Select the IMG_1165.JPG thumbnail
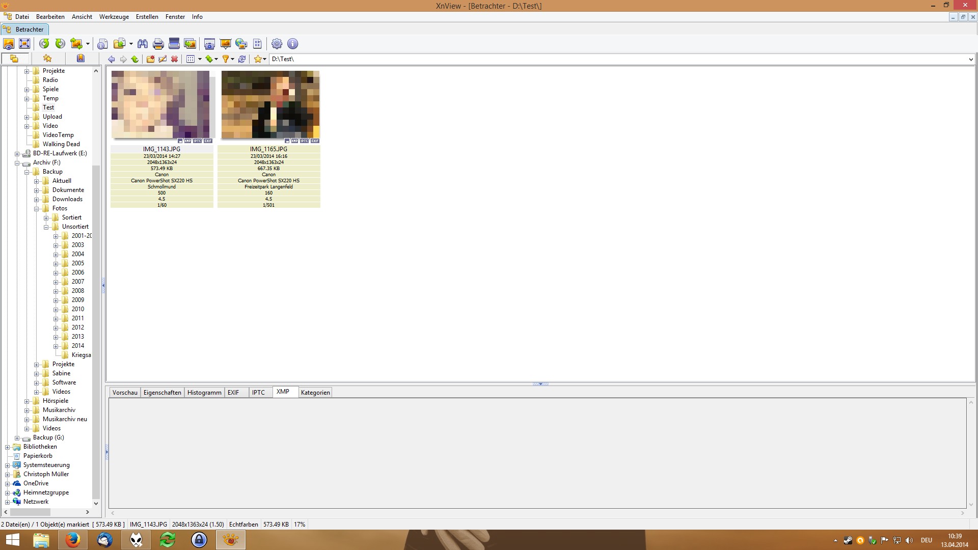The image size is (978, 550). pos(270,105)
